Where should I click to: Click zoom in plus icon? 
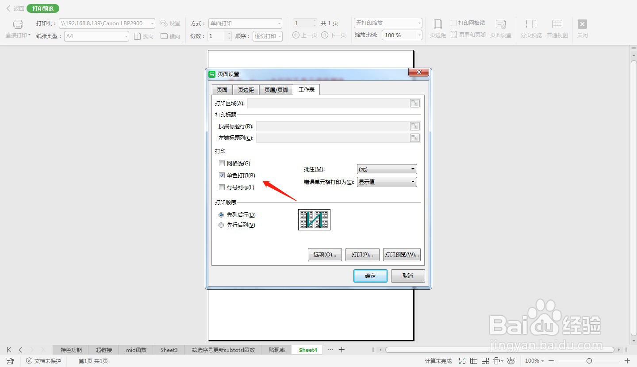pyautogui.click(x=627, y=361)
